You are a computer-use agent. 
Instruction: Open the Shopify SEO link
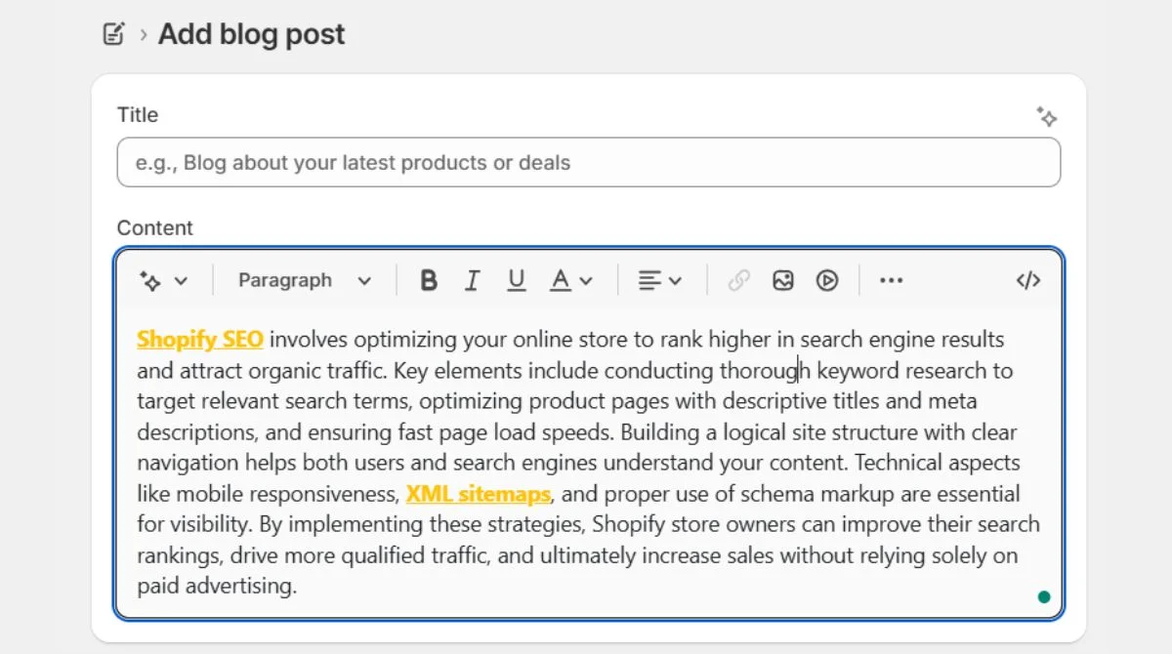click(x=199, y=339)
